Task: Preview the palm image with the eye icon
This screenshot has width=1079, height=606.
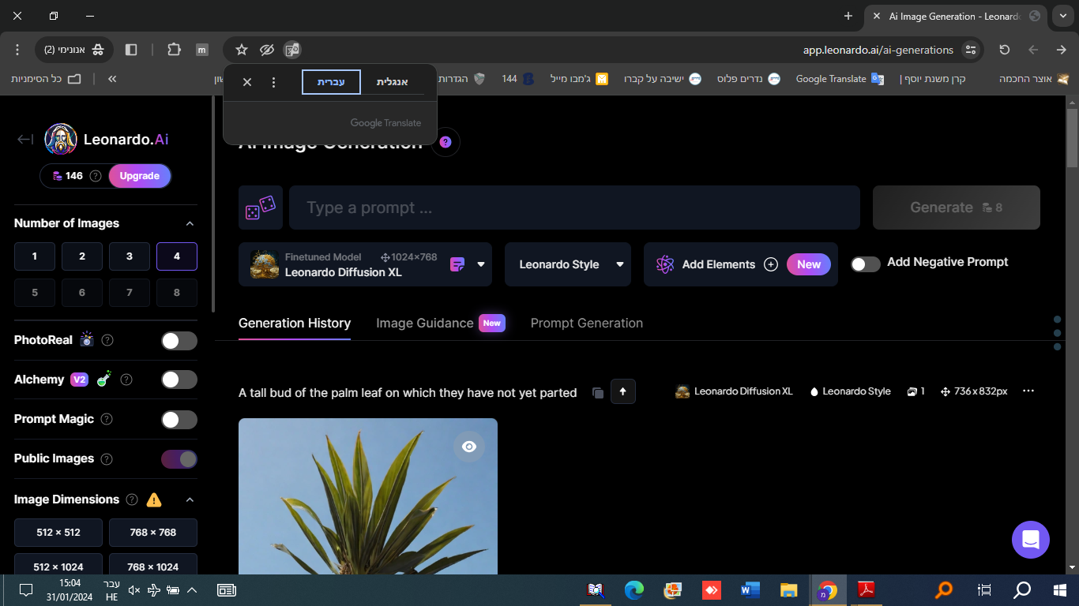Action: pos(468,446)
